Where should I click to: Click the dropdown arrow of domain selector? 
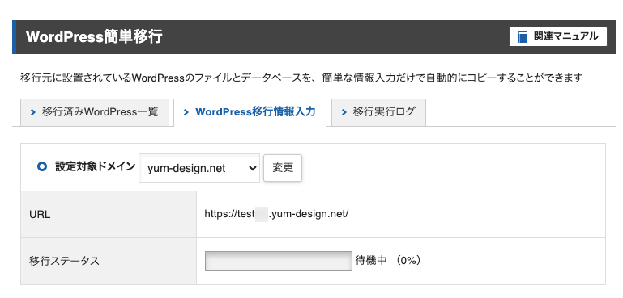tap(252, 168)
